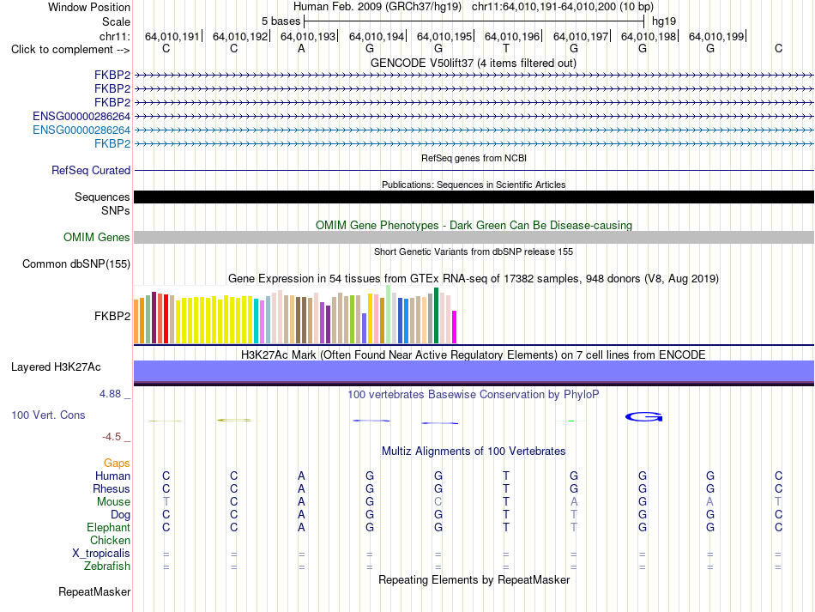Screen dimensions: 815x612
Task: Click the dark-blue ENSG00000286264 transcript label
Action: point(81,116)
